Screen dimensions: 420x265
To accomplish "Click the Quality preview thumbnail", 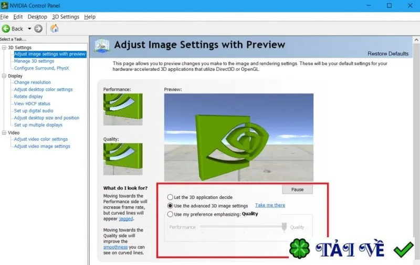I will click(x=123, y=159).
